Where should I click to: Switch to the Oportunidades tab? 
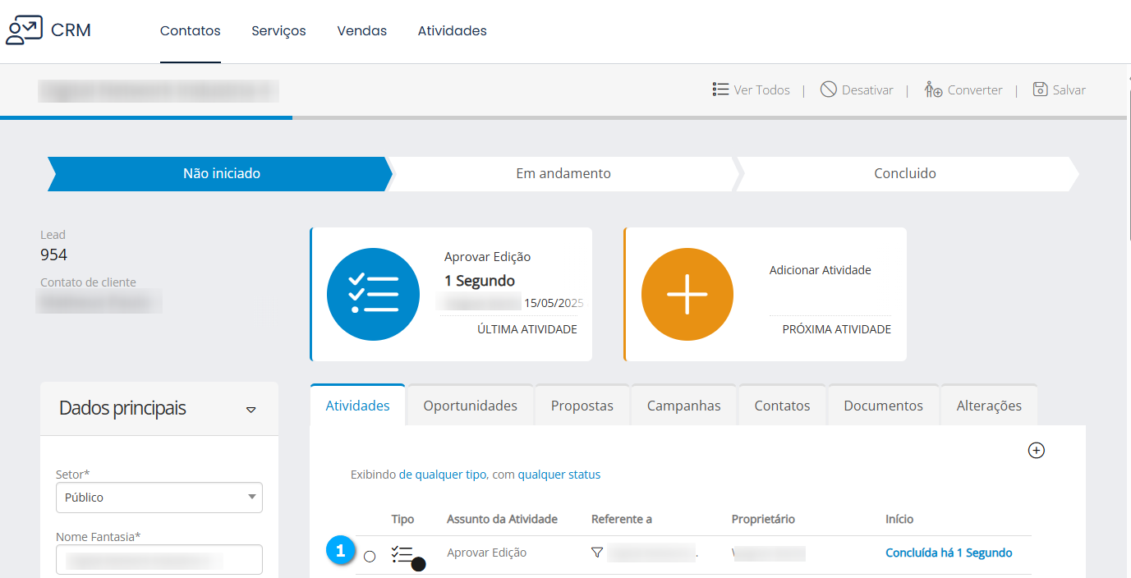[x=470, y=406]
